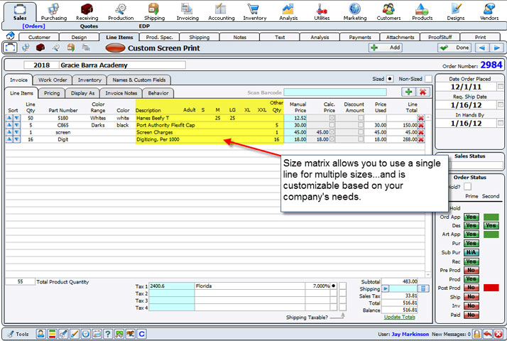Toggle the Paid No status
The height and width of the screenshot is (341, 507).
(471, 315)
